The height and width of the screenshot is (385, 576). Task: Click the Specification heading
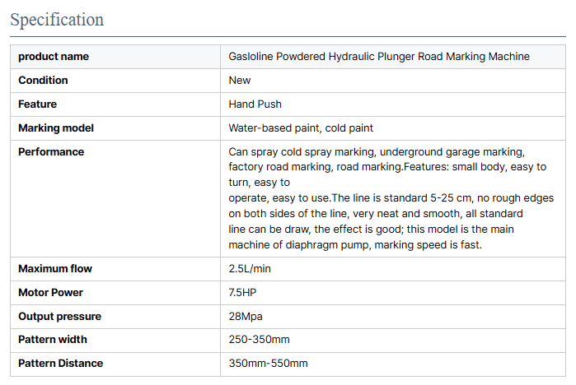pos(57,19)
